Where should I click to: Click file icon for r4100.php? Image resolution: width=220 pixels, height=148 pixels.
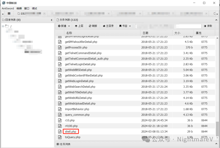60,126
